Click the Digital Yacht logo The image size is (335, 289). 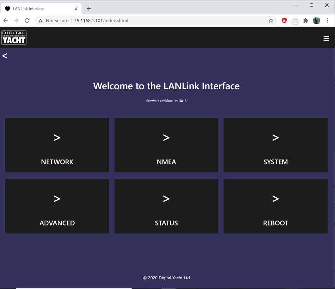coord(14,38)
